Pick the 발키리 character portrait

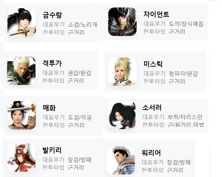coord(21,158)
